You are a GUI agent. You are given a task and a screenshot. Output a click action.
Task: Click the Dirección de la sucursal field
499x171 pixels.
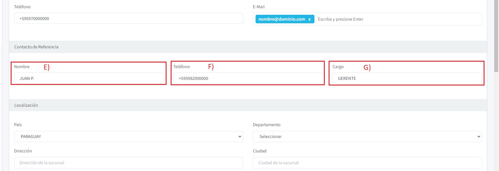point(128,163)
